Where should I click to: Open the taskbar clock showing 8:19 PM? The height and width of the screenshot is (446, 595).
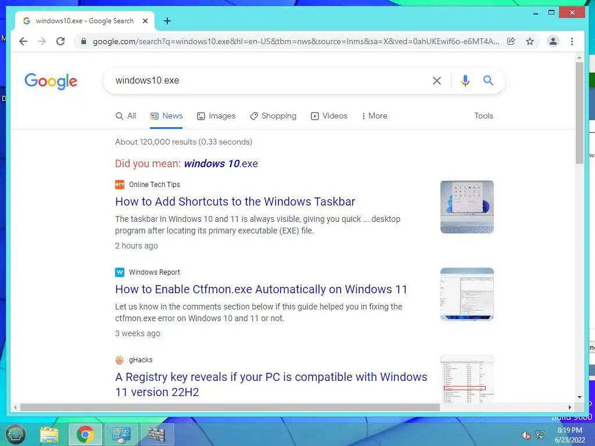point(569,435)
